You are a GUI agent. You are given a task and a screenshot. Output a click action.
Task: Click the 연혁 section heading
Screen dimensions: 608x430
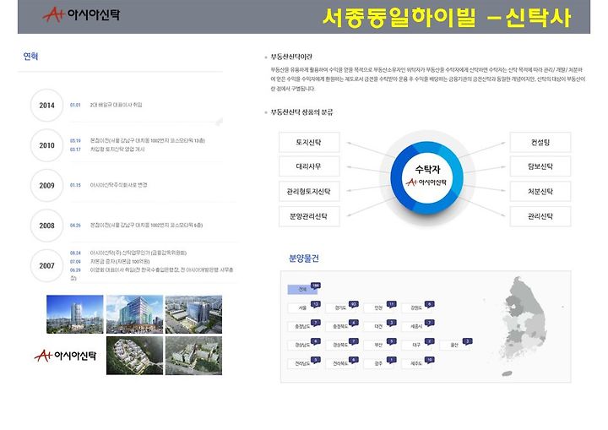tap(30, 57)
